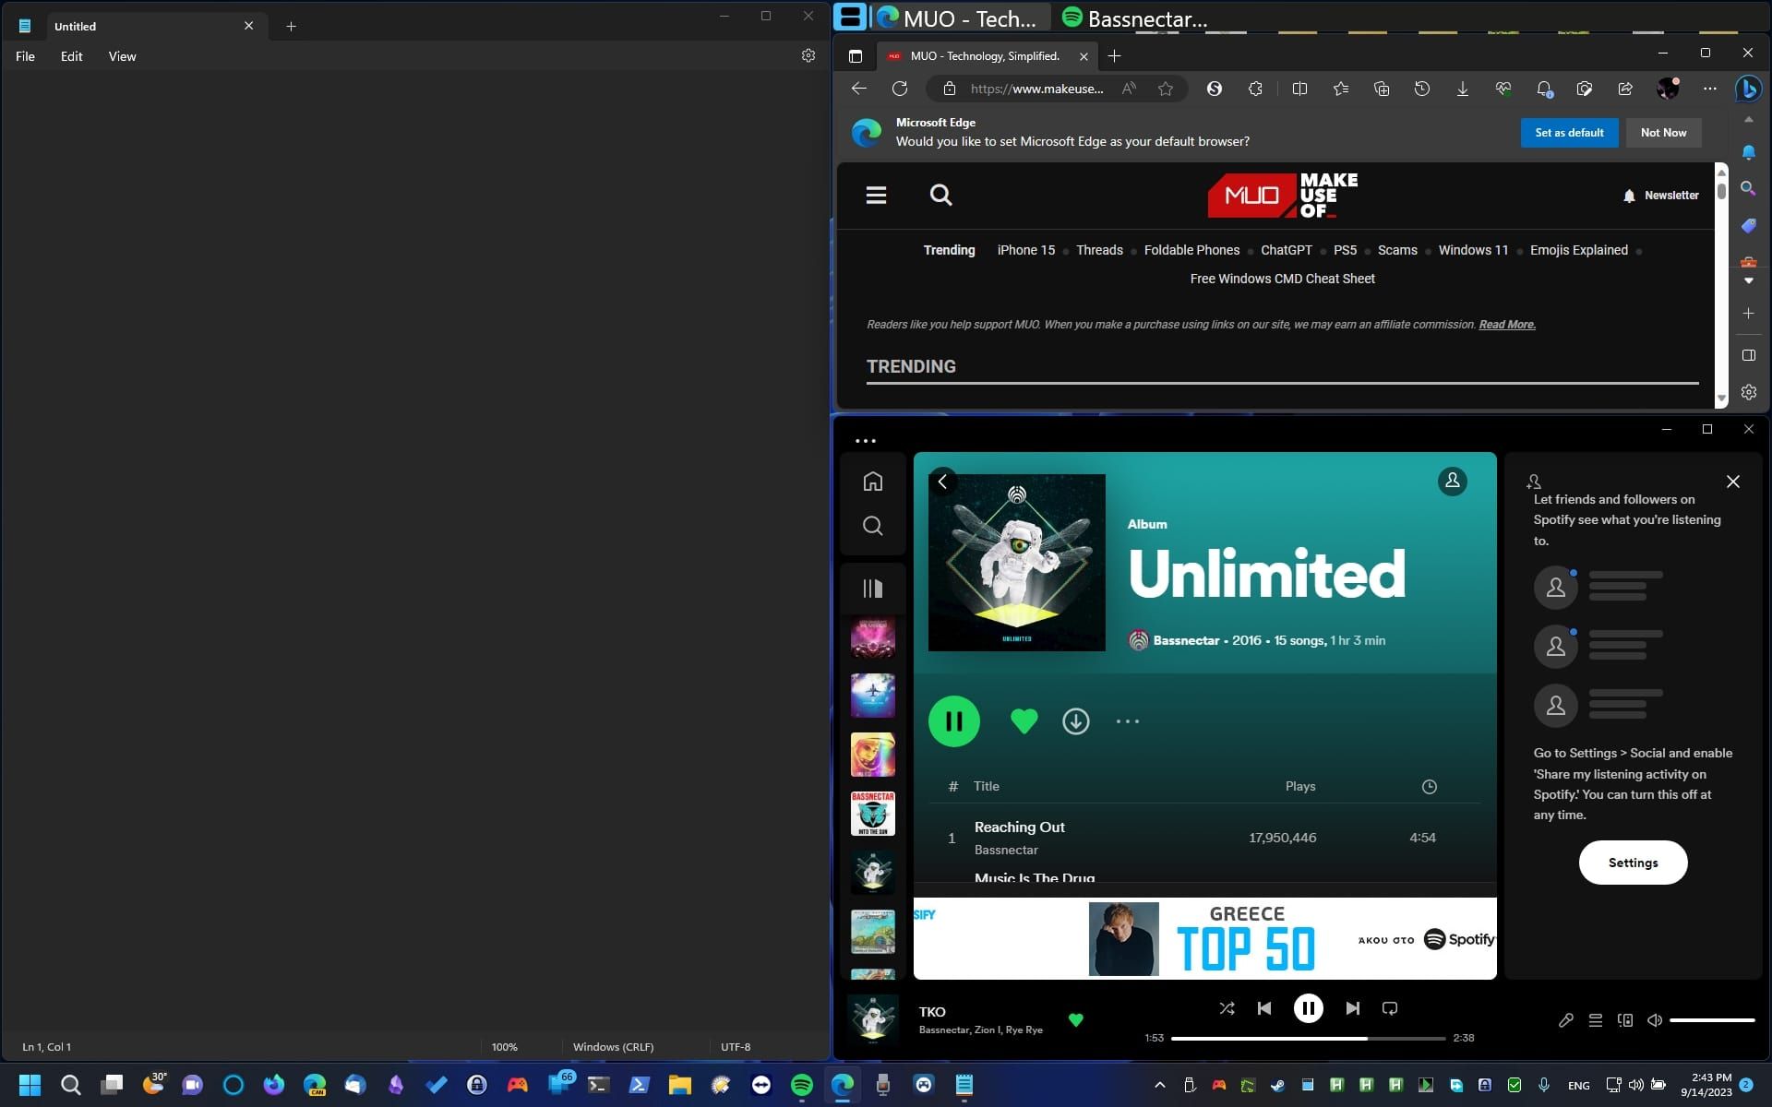Screen dimensions: 1772x1107
Task: Select the Search icon in Spotify sidebar
Action: pyautogui.click(x=872, y=526)
